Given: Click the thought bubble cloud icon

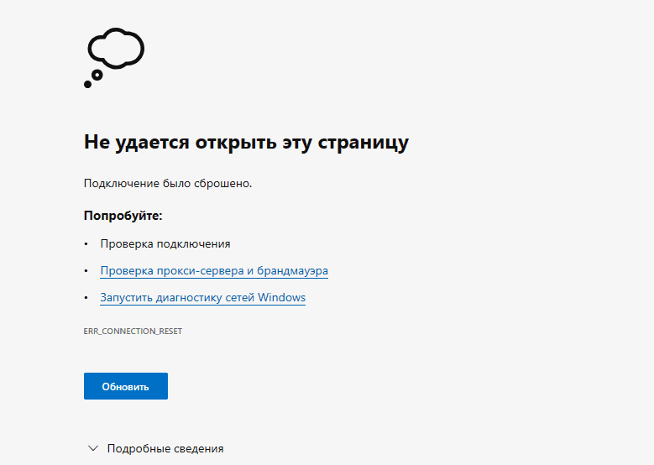Looking at the screenshot, I should pos(116,48).
